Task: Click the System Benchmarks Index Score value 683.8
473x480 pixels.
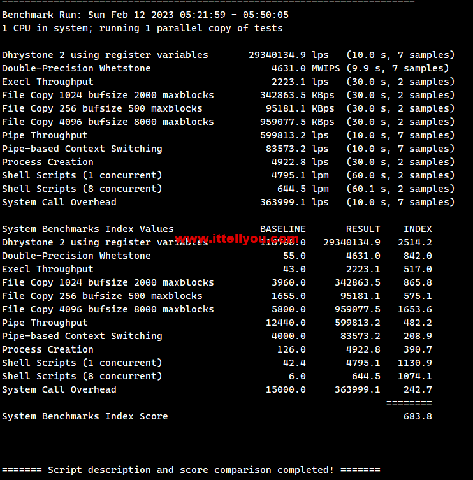Action: coord(417,416)
